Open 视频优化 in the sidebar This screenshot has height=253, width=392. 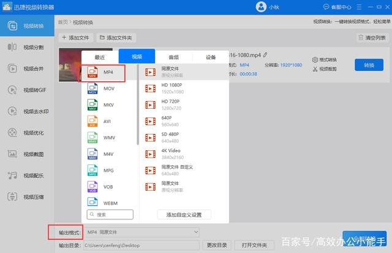point(27,133)
